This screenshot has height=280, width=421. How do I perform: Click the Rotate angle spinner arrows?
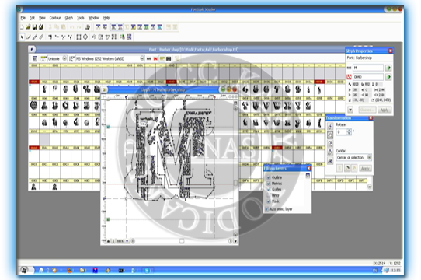[x=349, y=131]
